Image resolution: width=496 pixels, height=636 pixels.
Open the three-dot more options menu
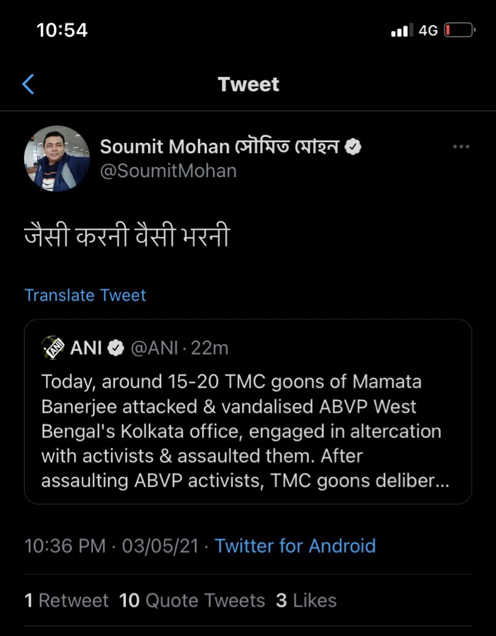(x=461, y=147)
